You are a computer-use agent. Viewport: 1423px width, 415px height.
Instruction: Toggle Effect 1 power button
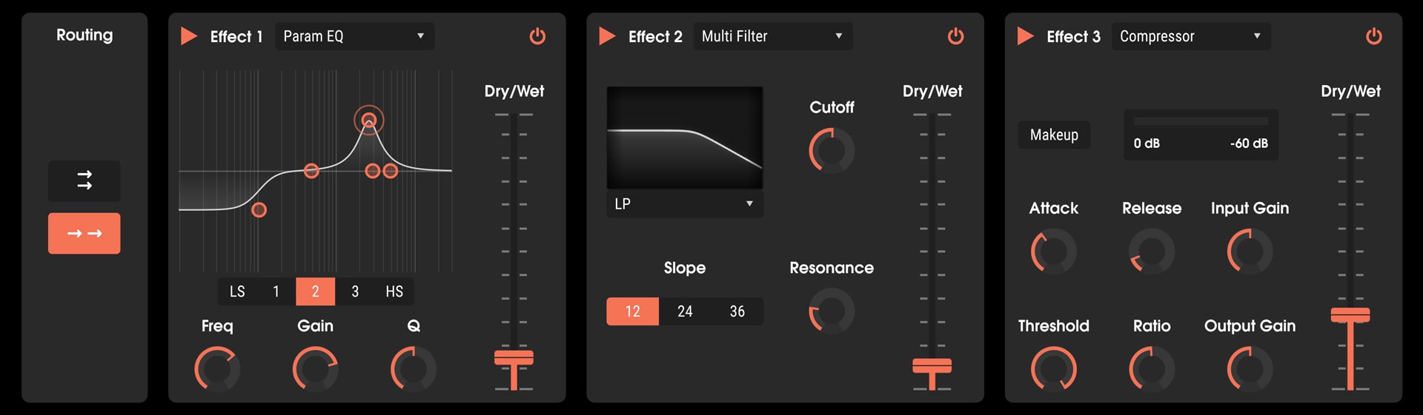pos(537,36)
